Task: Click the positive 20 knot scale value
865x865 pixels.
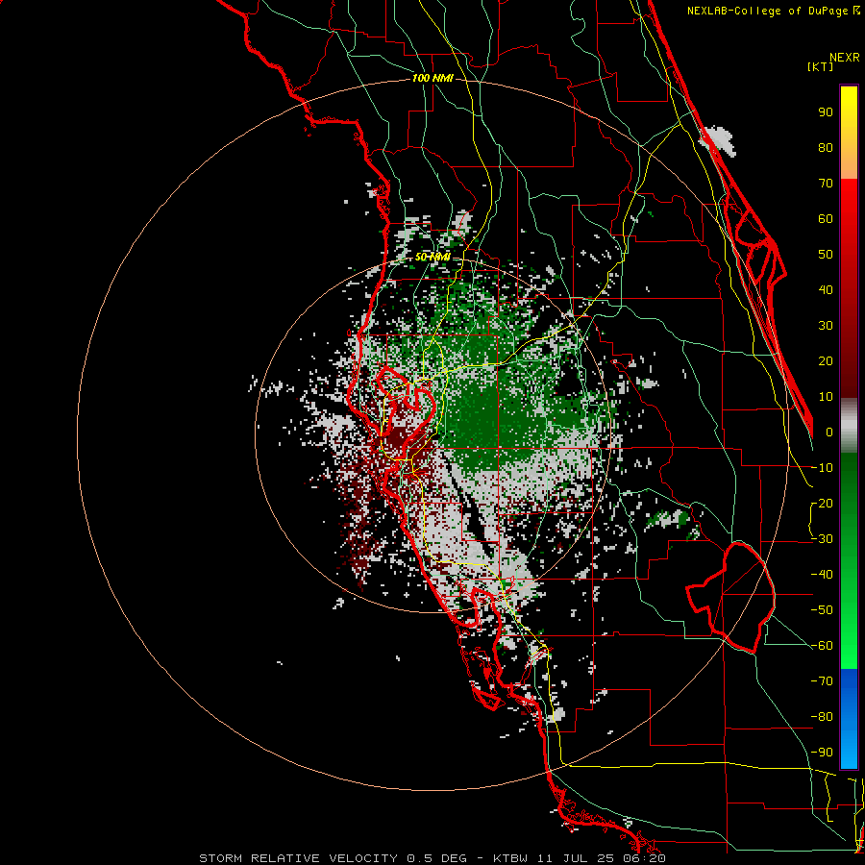Action: [x=826, y=360]
